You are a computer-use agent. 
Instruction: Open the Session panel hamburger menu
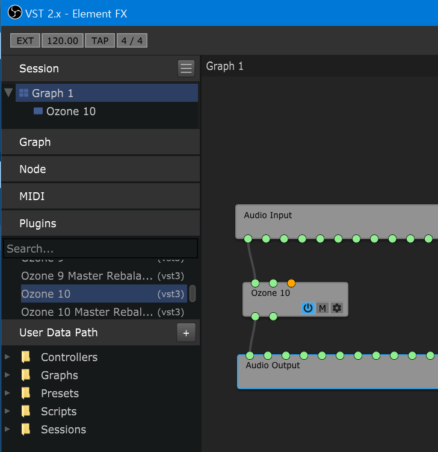pos(186,68)
